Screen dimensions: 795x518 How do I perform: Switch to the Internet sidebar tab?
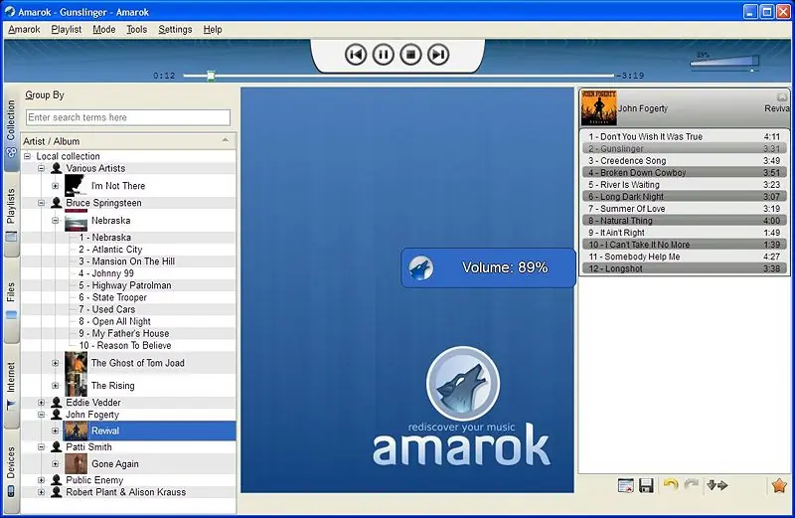pos(11,385)
